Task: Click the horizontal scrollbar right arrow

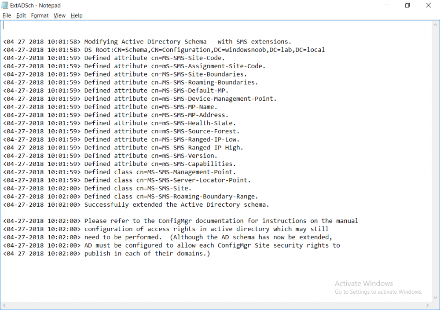Action: (x=428, y=305)
